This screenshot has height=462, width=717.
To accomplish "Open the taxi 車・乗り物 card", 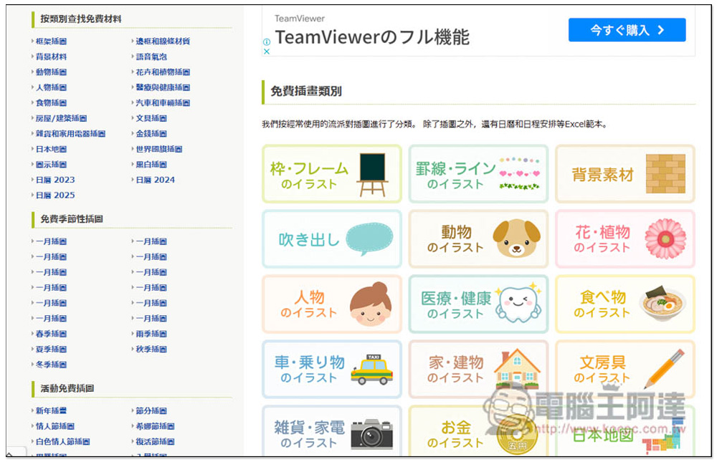I will (x=331, y=369).
